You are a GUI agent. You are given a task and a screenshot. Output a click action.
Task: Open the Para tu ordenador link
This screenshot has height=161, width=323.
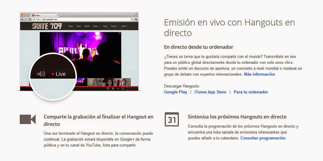pos(251,92)
